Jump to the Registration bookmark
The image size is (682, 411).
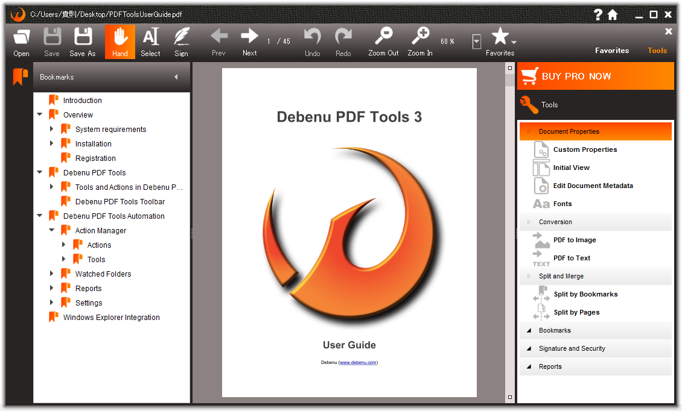click(x=95, y=158)
